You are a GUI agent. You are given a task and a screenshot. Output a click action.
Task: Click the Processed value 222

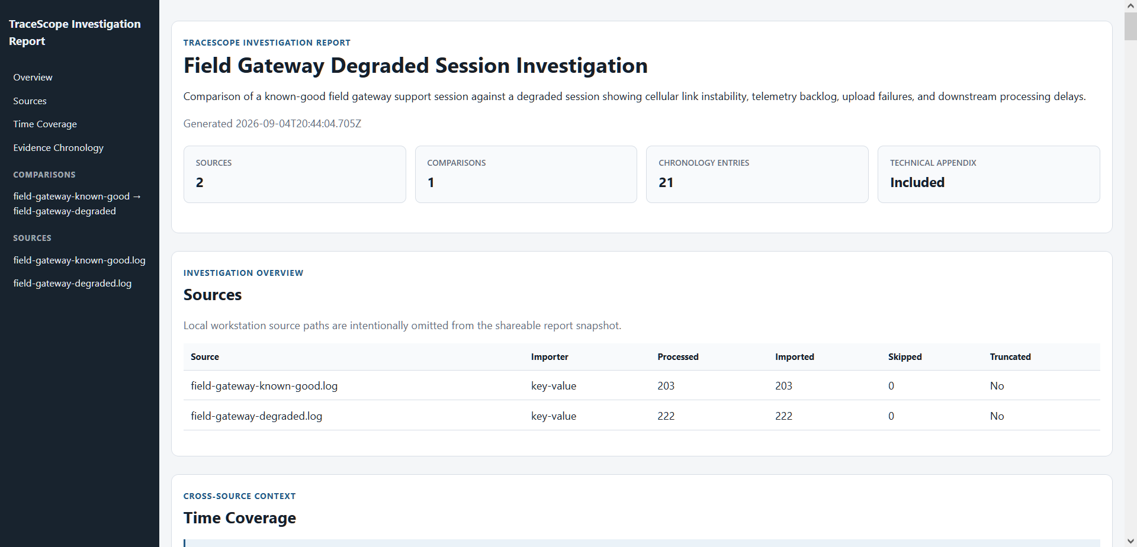666,416
